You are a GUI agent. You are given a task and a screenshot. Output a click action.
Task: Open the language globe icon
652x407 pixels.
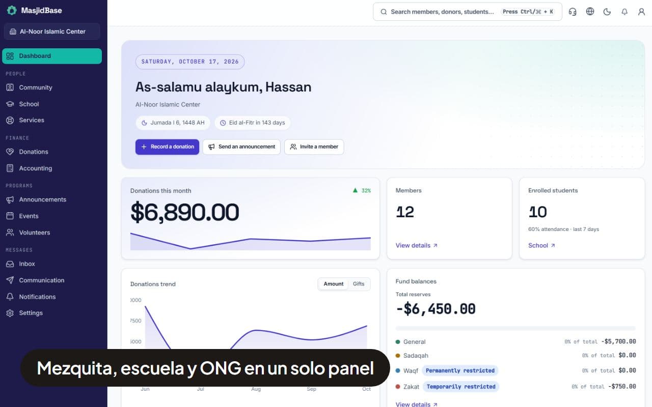point(590,12)
